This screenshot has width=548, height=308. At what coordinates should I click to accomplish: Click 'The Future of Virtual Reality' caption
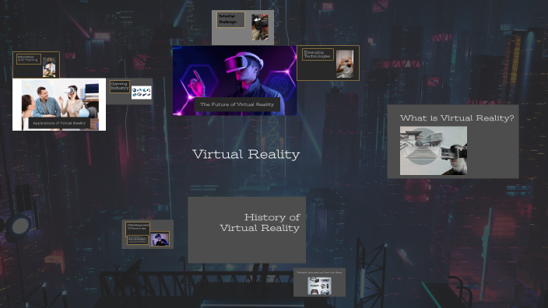pos(237,104)
